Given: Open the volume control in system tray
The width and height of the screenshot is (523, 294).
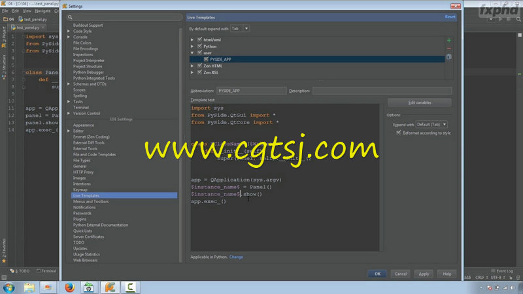Looking at the screenshot, I should tap(513, 287).
